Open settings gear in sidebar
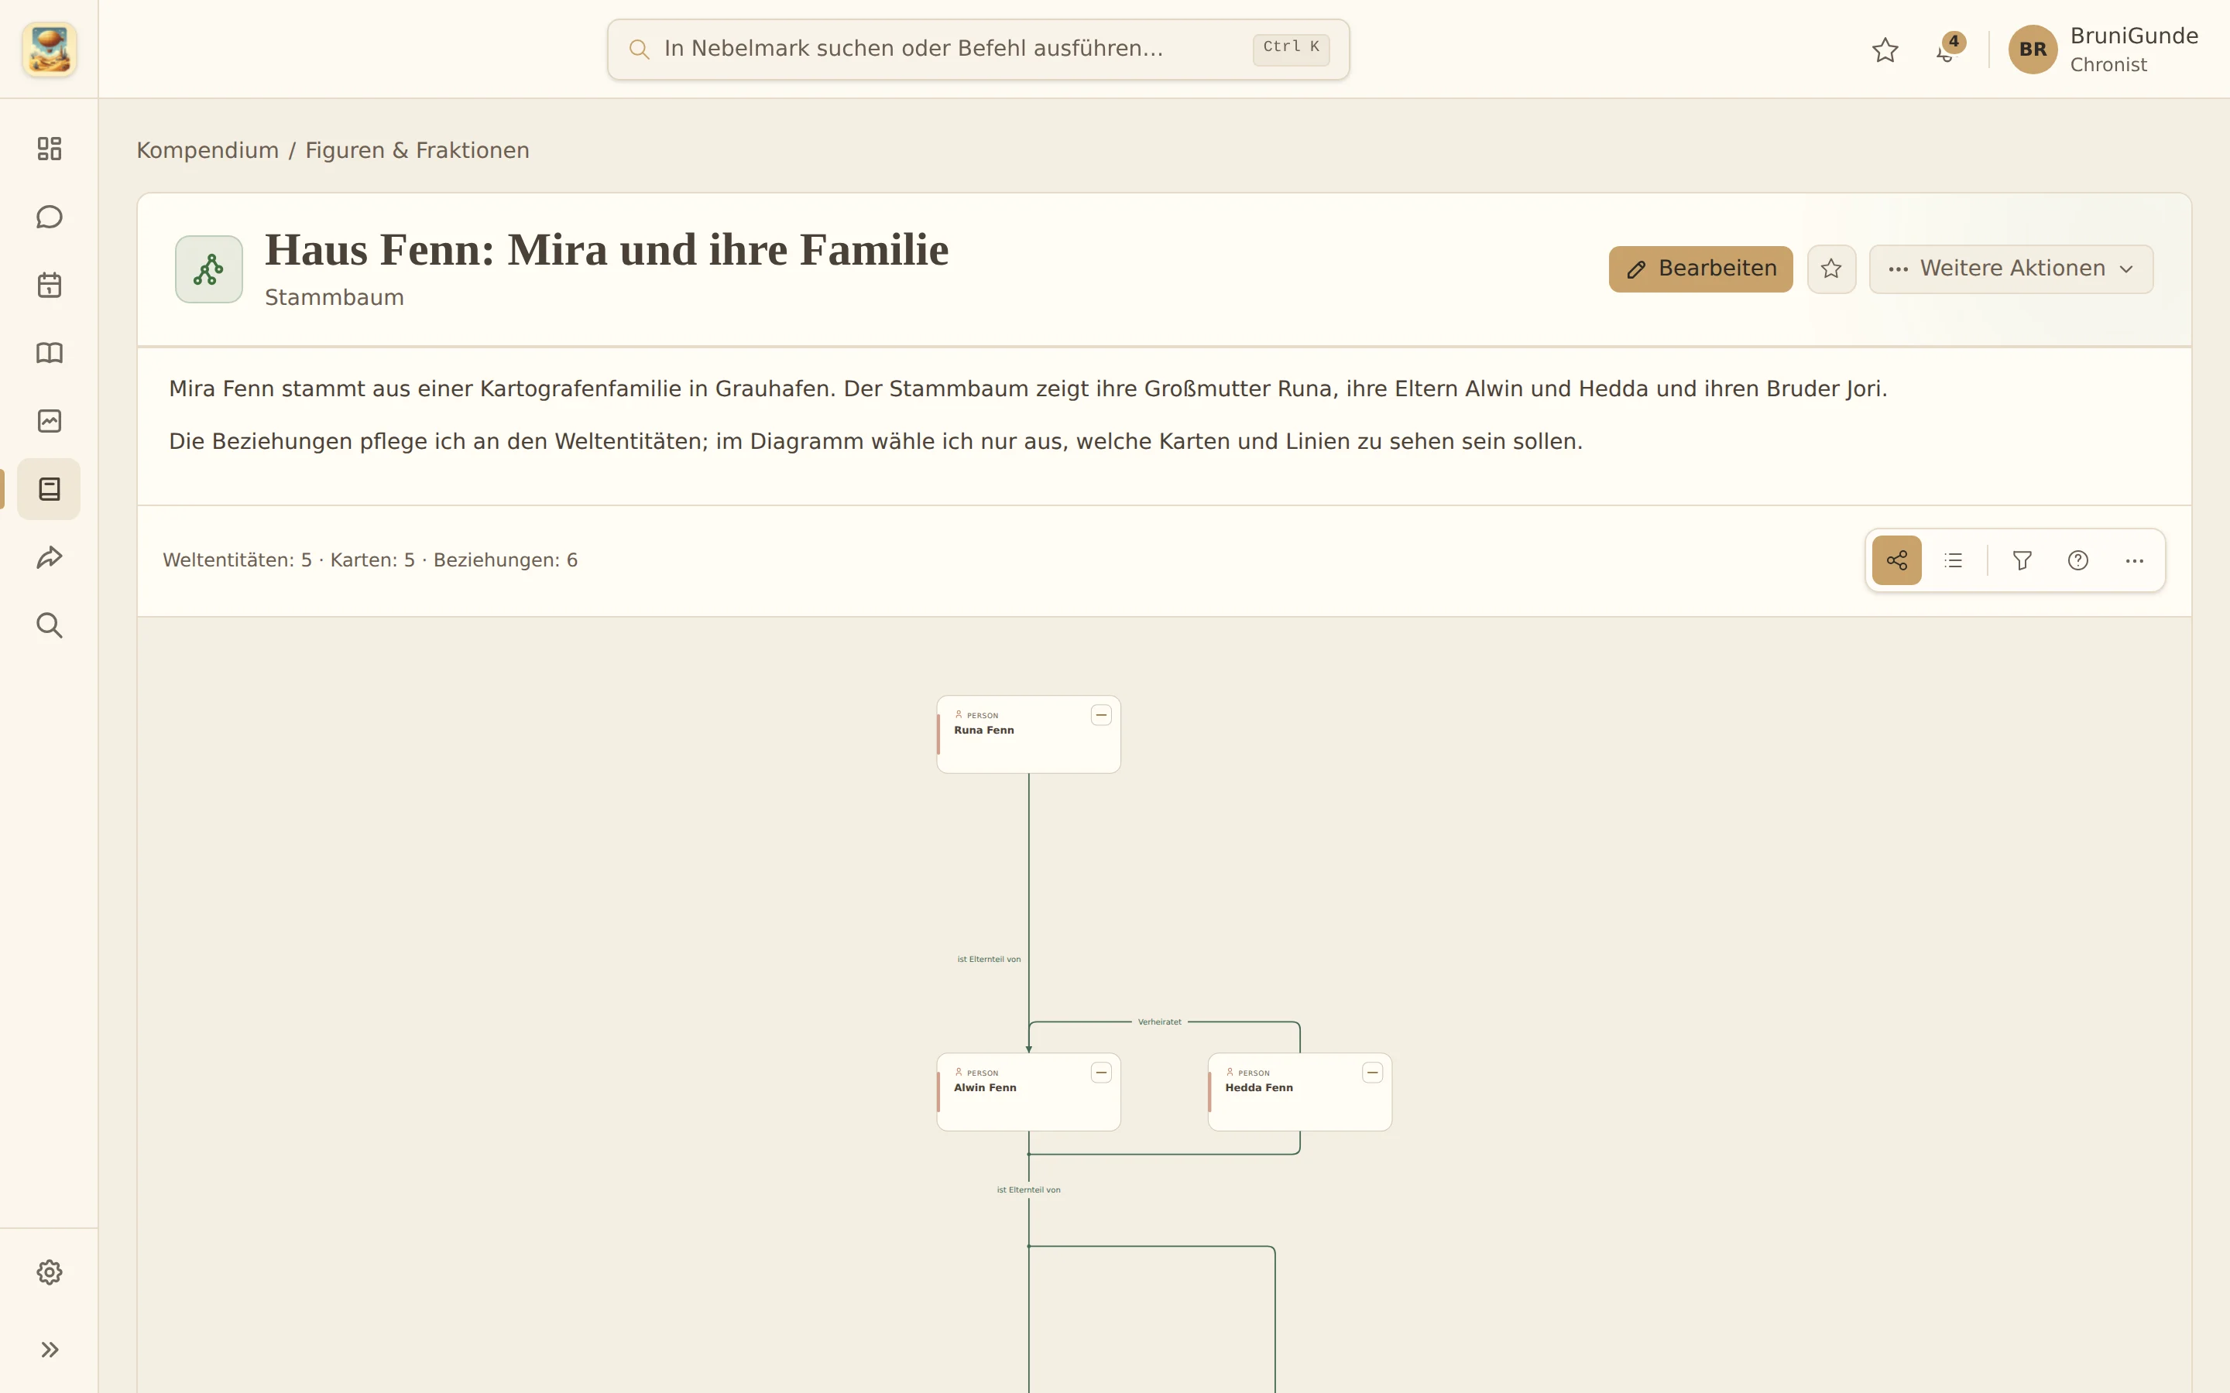The width and height of the screenshot is (2230, 1393). 49,1272
